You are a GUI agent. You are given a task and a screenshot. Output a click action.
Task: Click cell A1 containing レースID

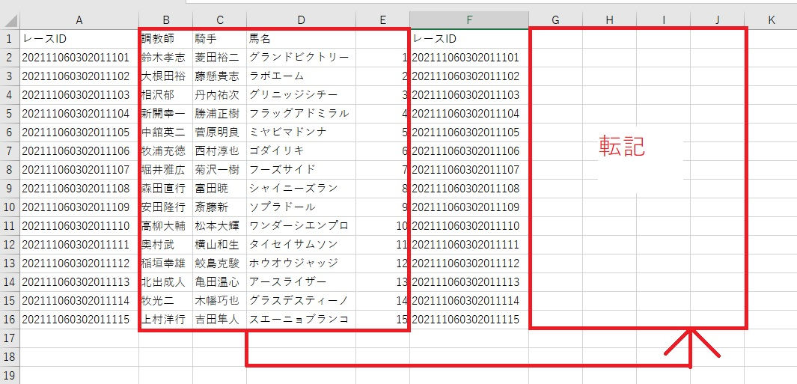tap(79, 39)
